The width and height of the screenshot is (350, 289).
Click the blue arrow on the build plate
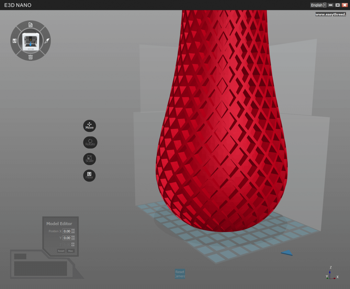click(x=286, y=253)
